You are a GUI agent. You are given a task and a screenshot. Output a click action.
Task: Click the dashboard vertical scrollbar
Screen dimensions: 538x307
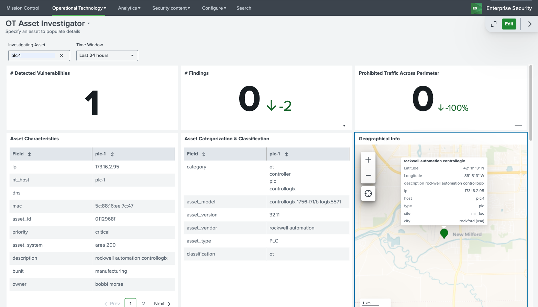tap(530, 103)
